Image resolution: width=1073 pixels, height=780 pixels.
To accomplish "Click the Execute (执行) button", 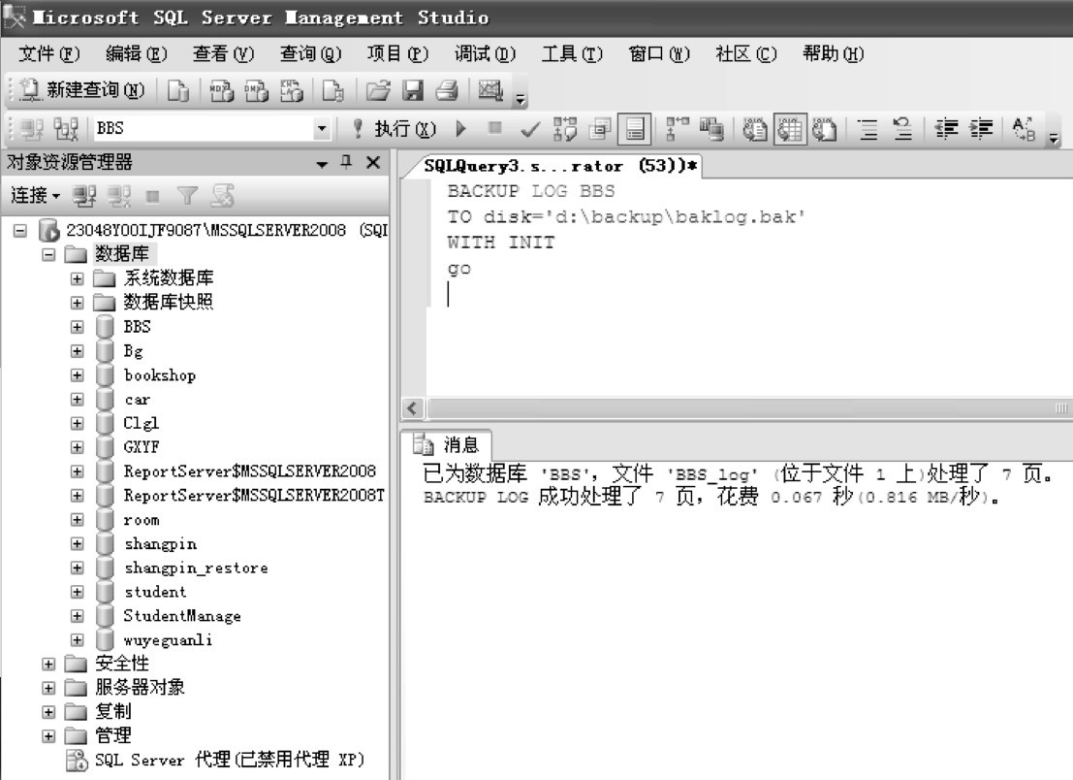I will click(394, 129).
